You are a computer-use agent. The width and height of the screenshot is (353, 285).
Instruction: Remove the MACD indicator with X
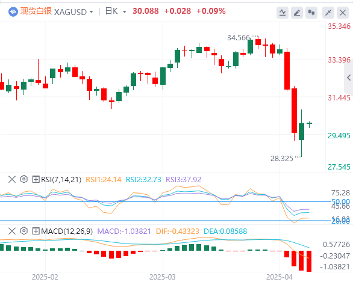pyautogui.click(x=12, y=231)
